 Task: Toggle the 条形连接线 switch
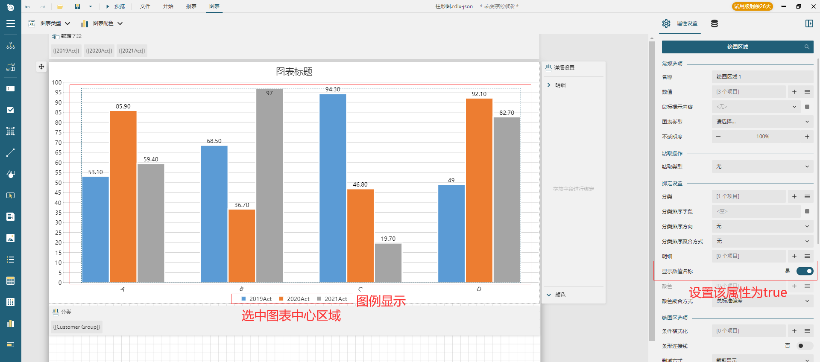click(805, 346)
